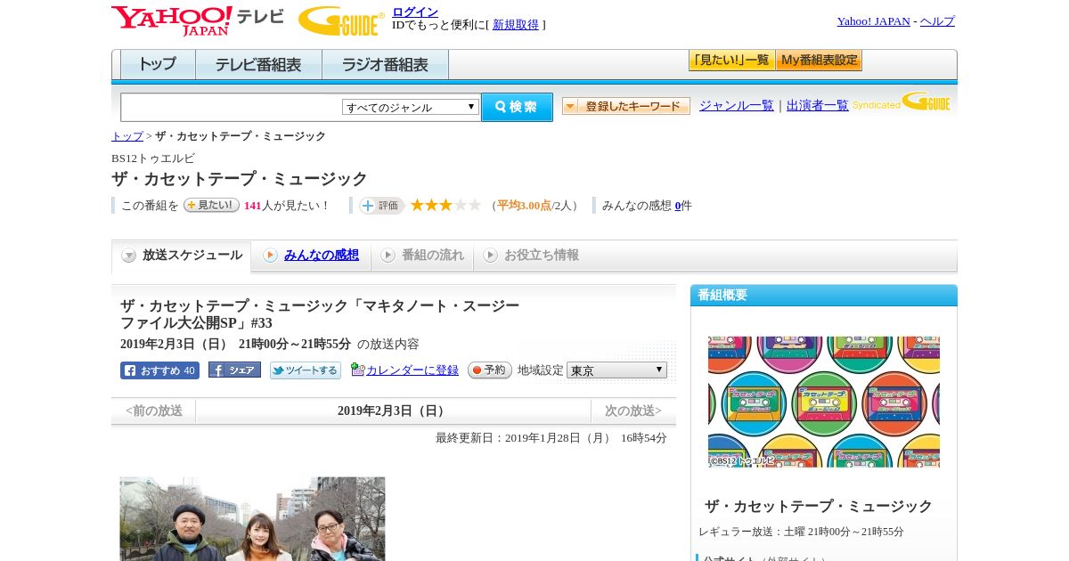Viewport: 1069px width, 561px height.
Task: Click the Yahoo! JAPAN link at top right
Action: (x=873, y=21)
